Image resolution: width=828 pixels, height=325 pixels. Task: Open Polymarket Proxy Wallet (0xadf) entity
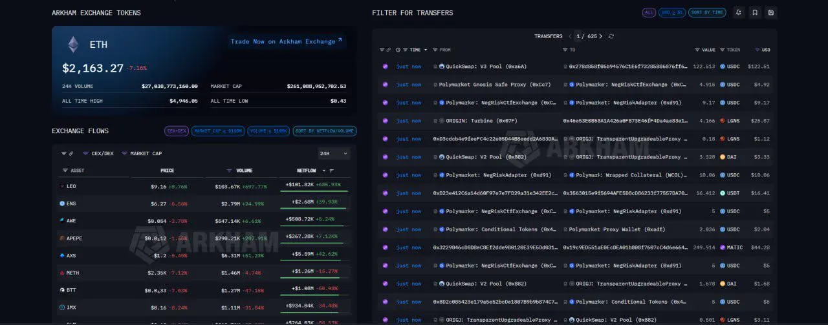(x=616, y=229)
